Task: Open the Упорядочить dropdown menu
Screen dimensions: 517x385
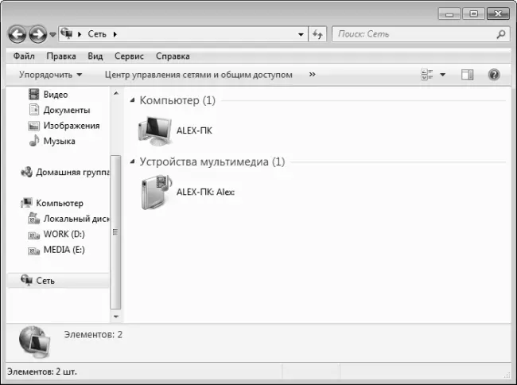Action: [50, 75]
